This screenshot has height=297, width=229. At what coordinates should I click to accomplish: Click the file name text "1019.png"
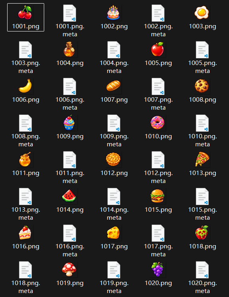coord(70,283)
